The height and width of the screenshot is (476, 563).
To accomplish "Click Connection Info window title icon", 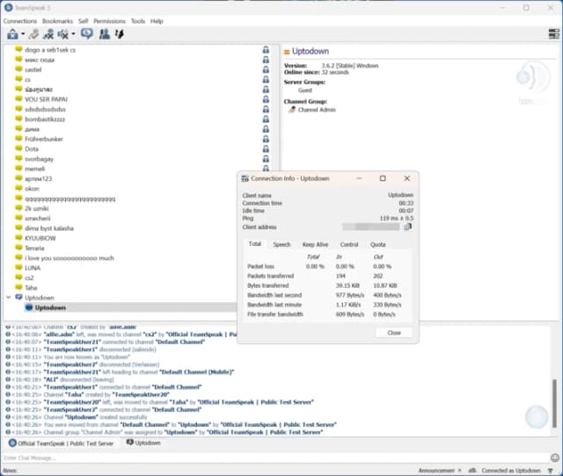I will [x=245, y=178].
